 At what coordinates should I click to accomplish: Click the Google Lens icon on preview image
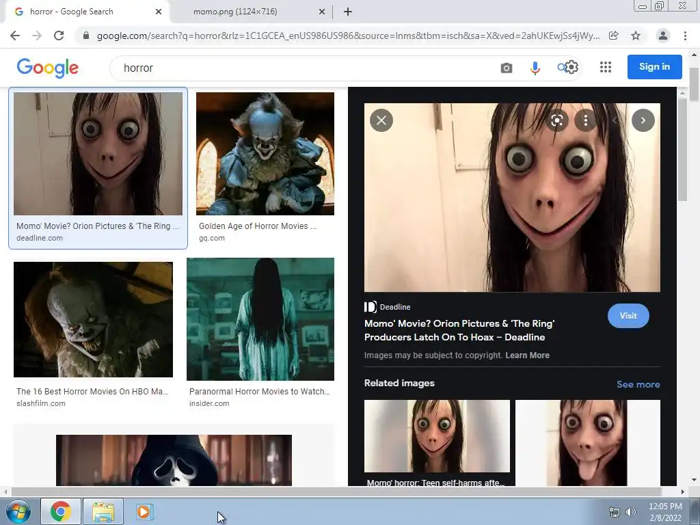[557, 120]
